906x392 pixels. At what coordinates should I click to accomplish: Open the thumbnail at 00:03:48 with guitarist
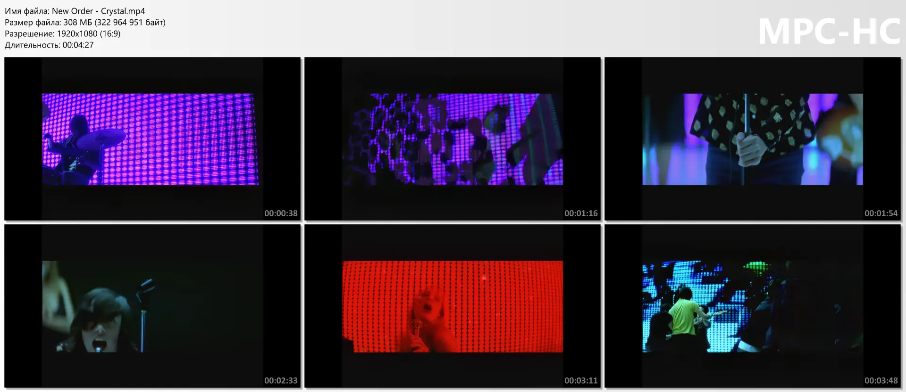click(x=753, y=306)
